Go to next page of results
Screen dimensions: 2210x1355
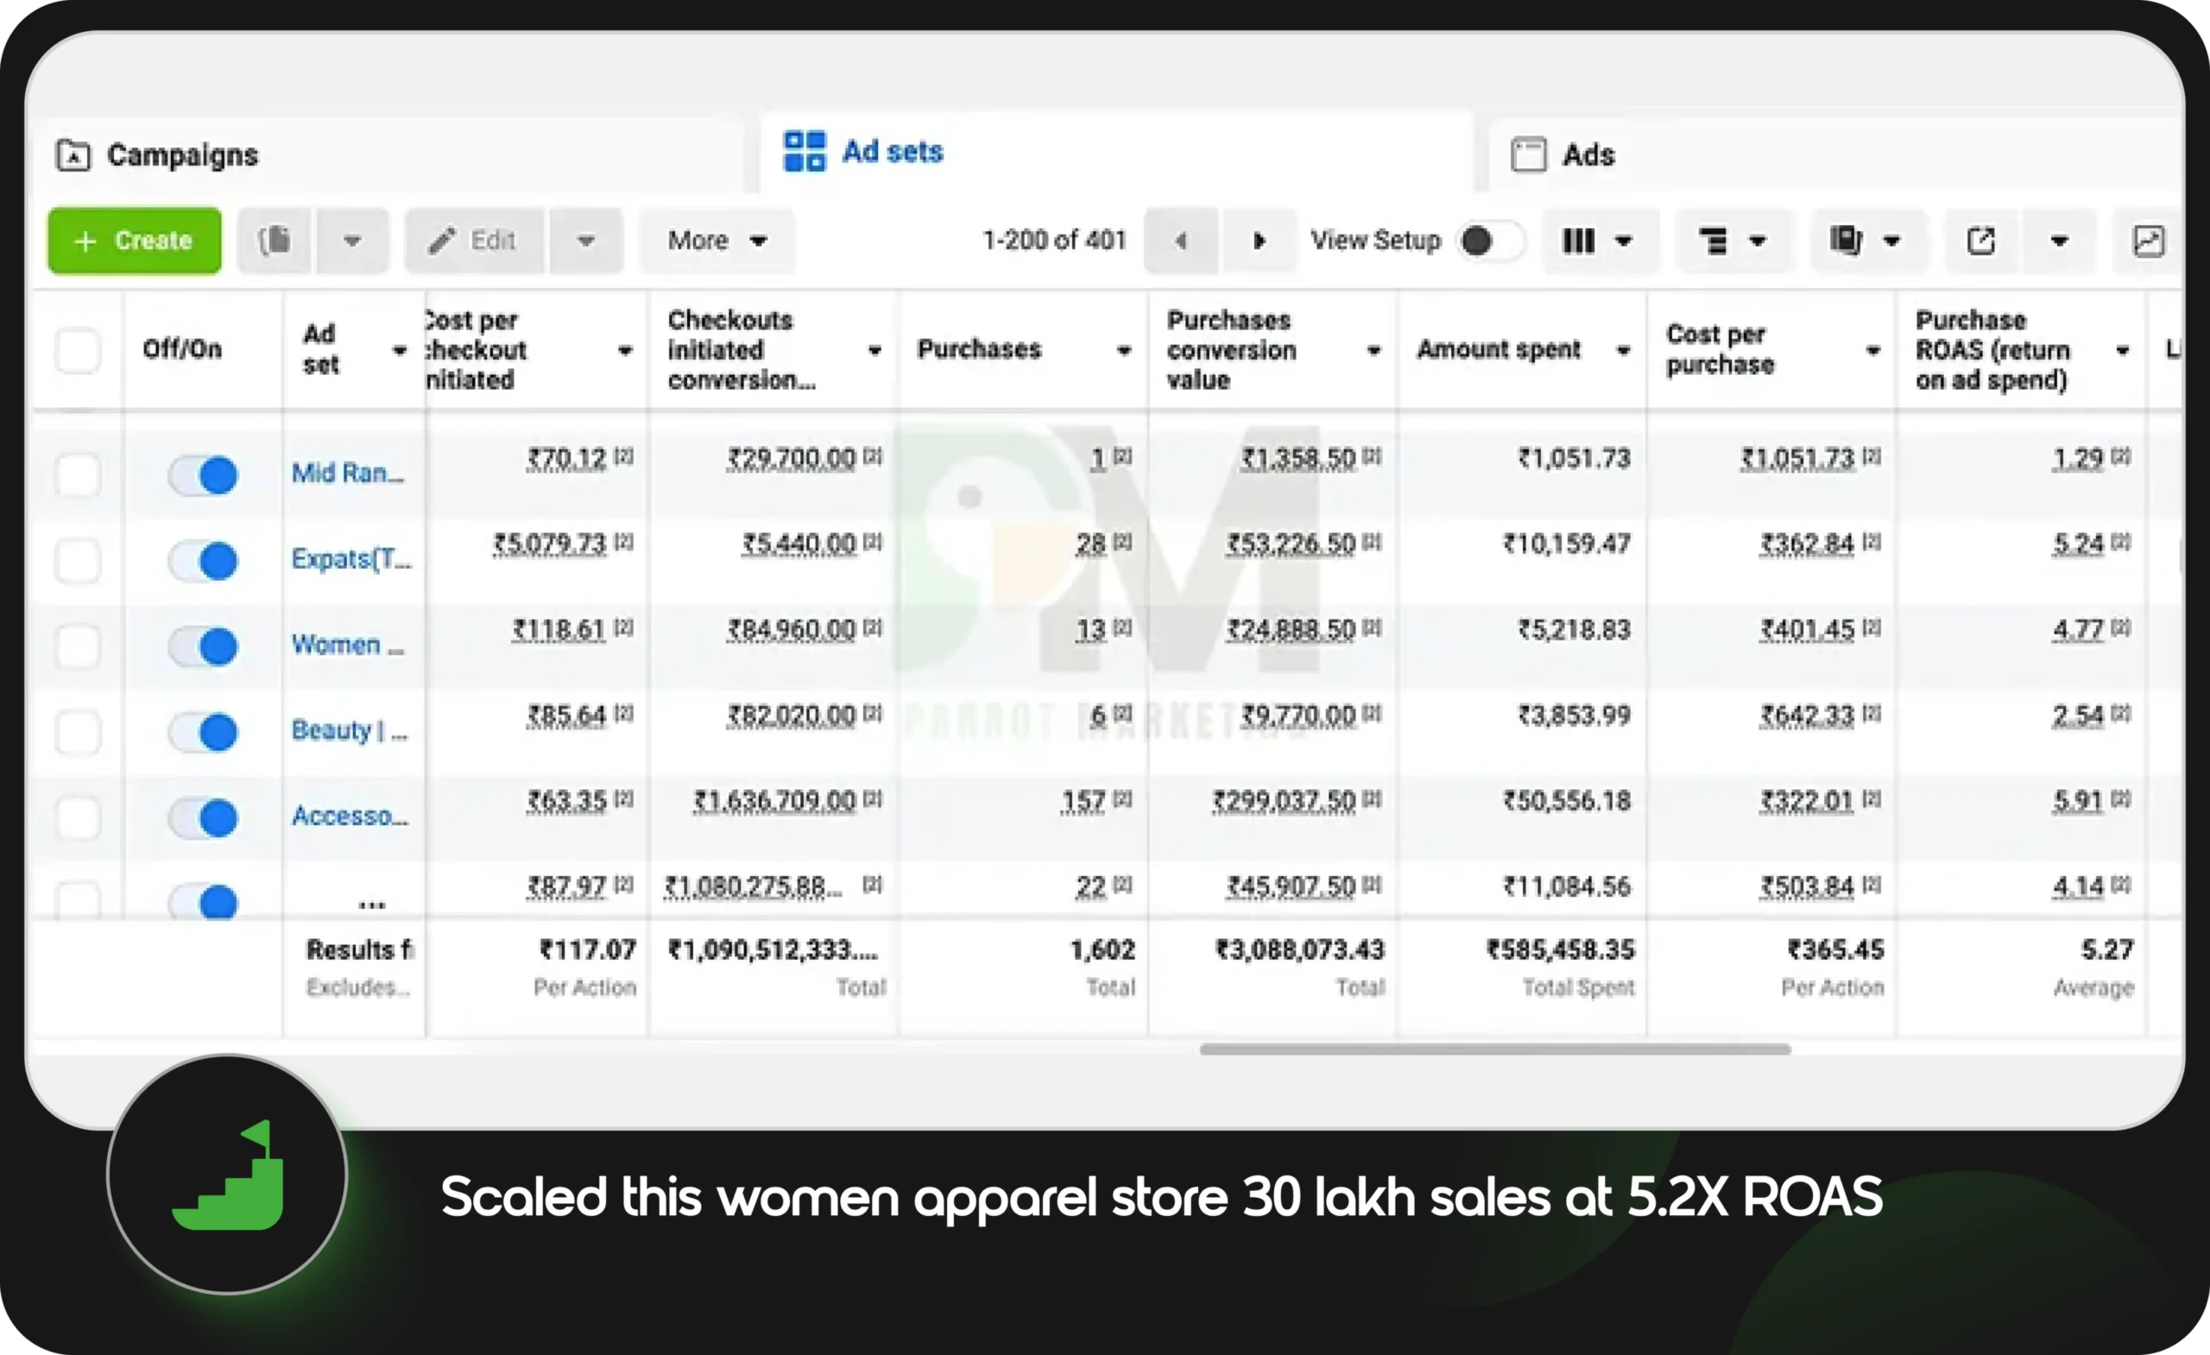[1260, 240]
